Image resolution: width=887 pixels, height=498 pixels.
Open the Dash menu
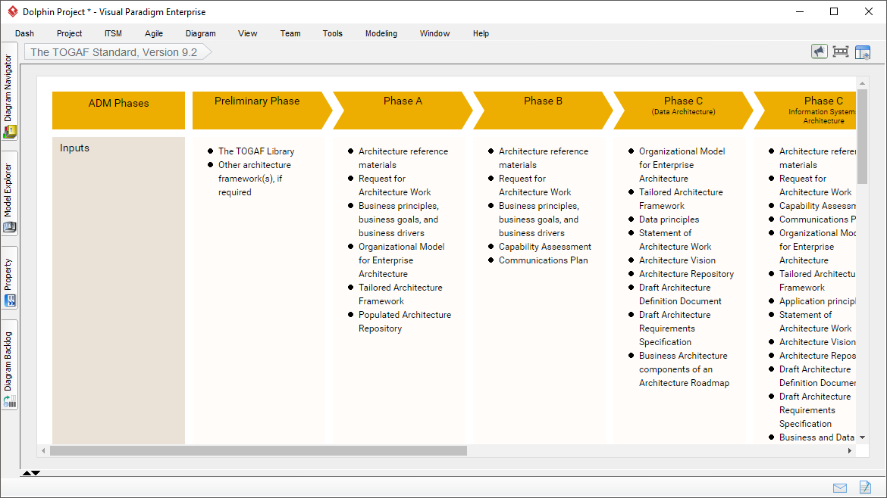pyautogui.click(x=24, y=33)
